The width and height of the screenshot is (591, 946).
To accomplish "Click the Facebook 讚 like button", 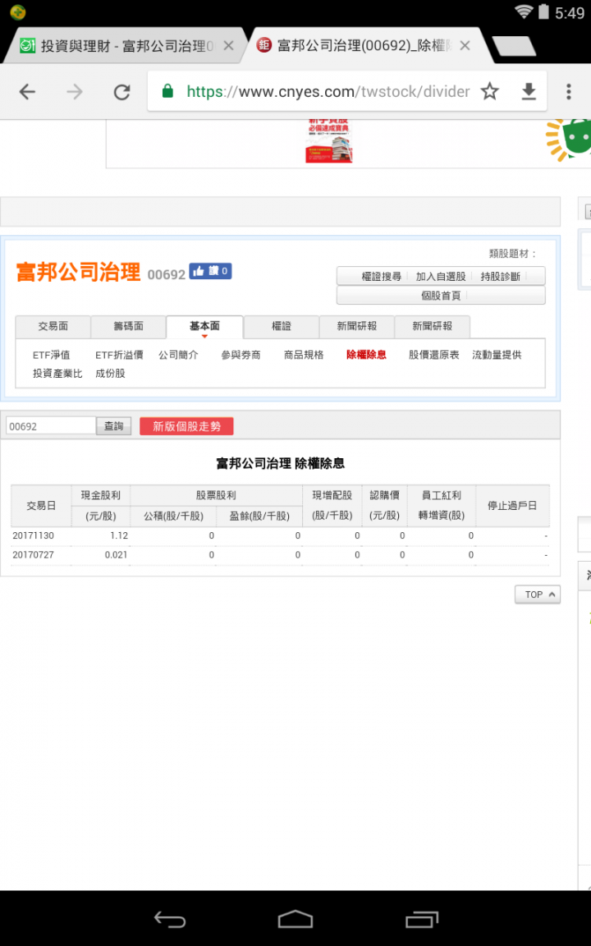I will click(210, 272).
